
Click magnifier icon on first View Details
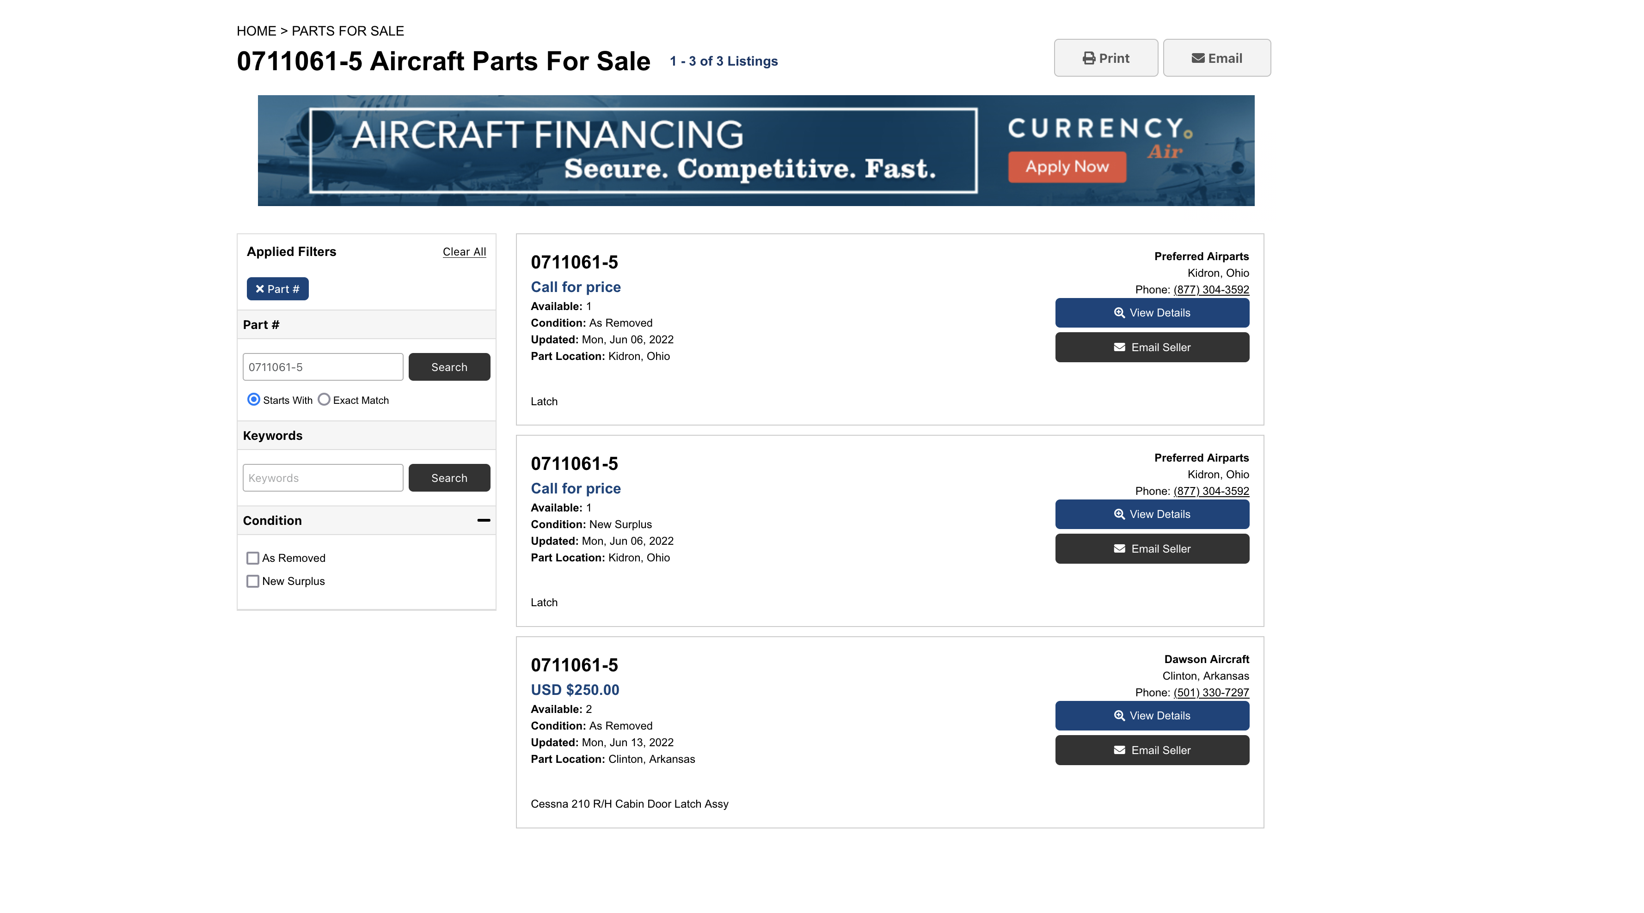[x=1119, y=313]
